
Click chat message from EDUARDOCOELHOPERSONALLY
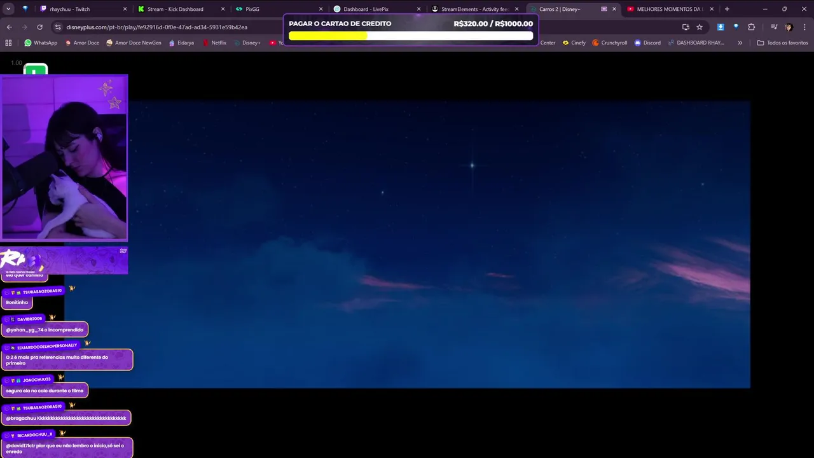click(x=67, y=360)
